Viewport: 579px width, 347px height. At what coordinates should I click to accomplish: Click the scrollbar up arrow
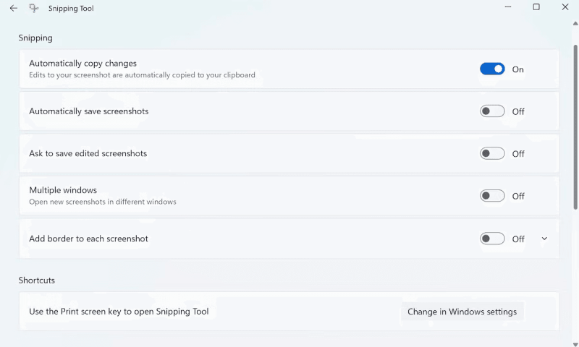coord(575,24)
